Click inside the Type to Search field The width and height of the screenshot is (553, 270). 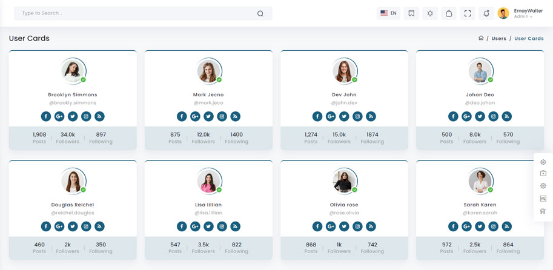pyautogui.click(x=133, y=13)
